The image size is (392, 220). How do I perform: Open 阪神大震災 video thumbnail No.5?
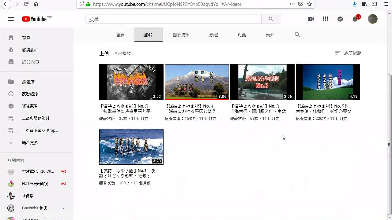(x=131, y=82)
